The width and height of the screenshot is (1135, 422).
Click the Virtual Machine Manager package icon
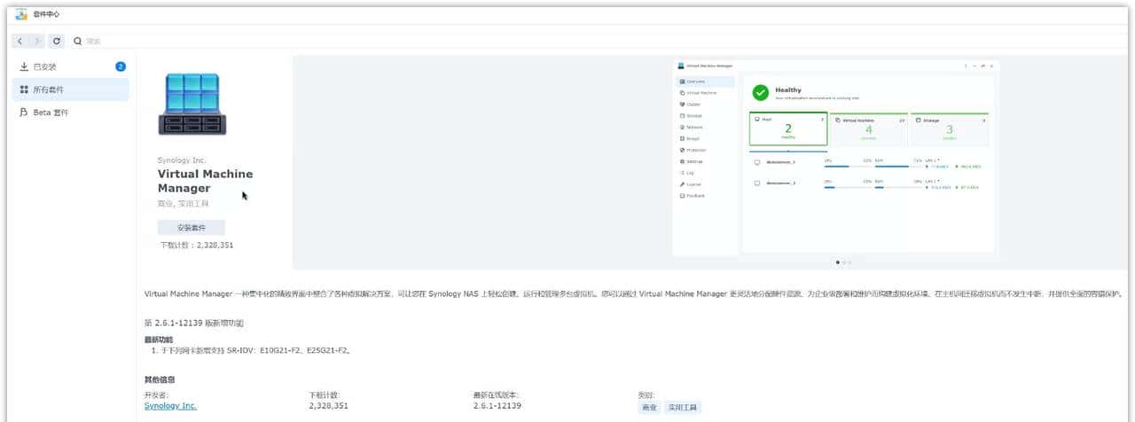[x=192, y=104]
